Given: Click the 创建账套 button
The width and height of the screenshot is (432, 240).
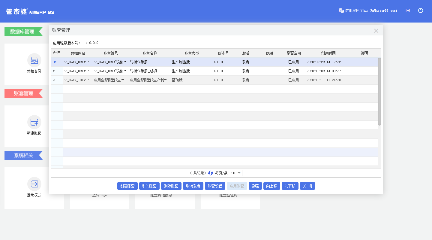Looking at the screenshot, I should tap(127, 186).
